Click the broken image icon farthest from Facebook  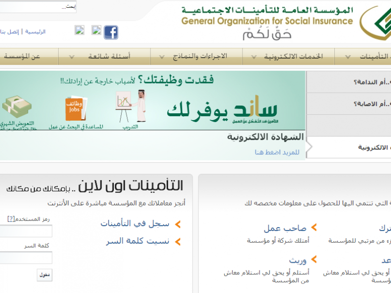tap(80, 30)
